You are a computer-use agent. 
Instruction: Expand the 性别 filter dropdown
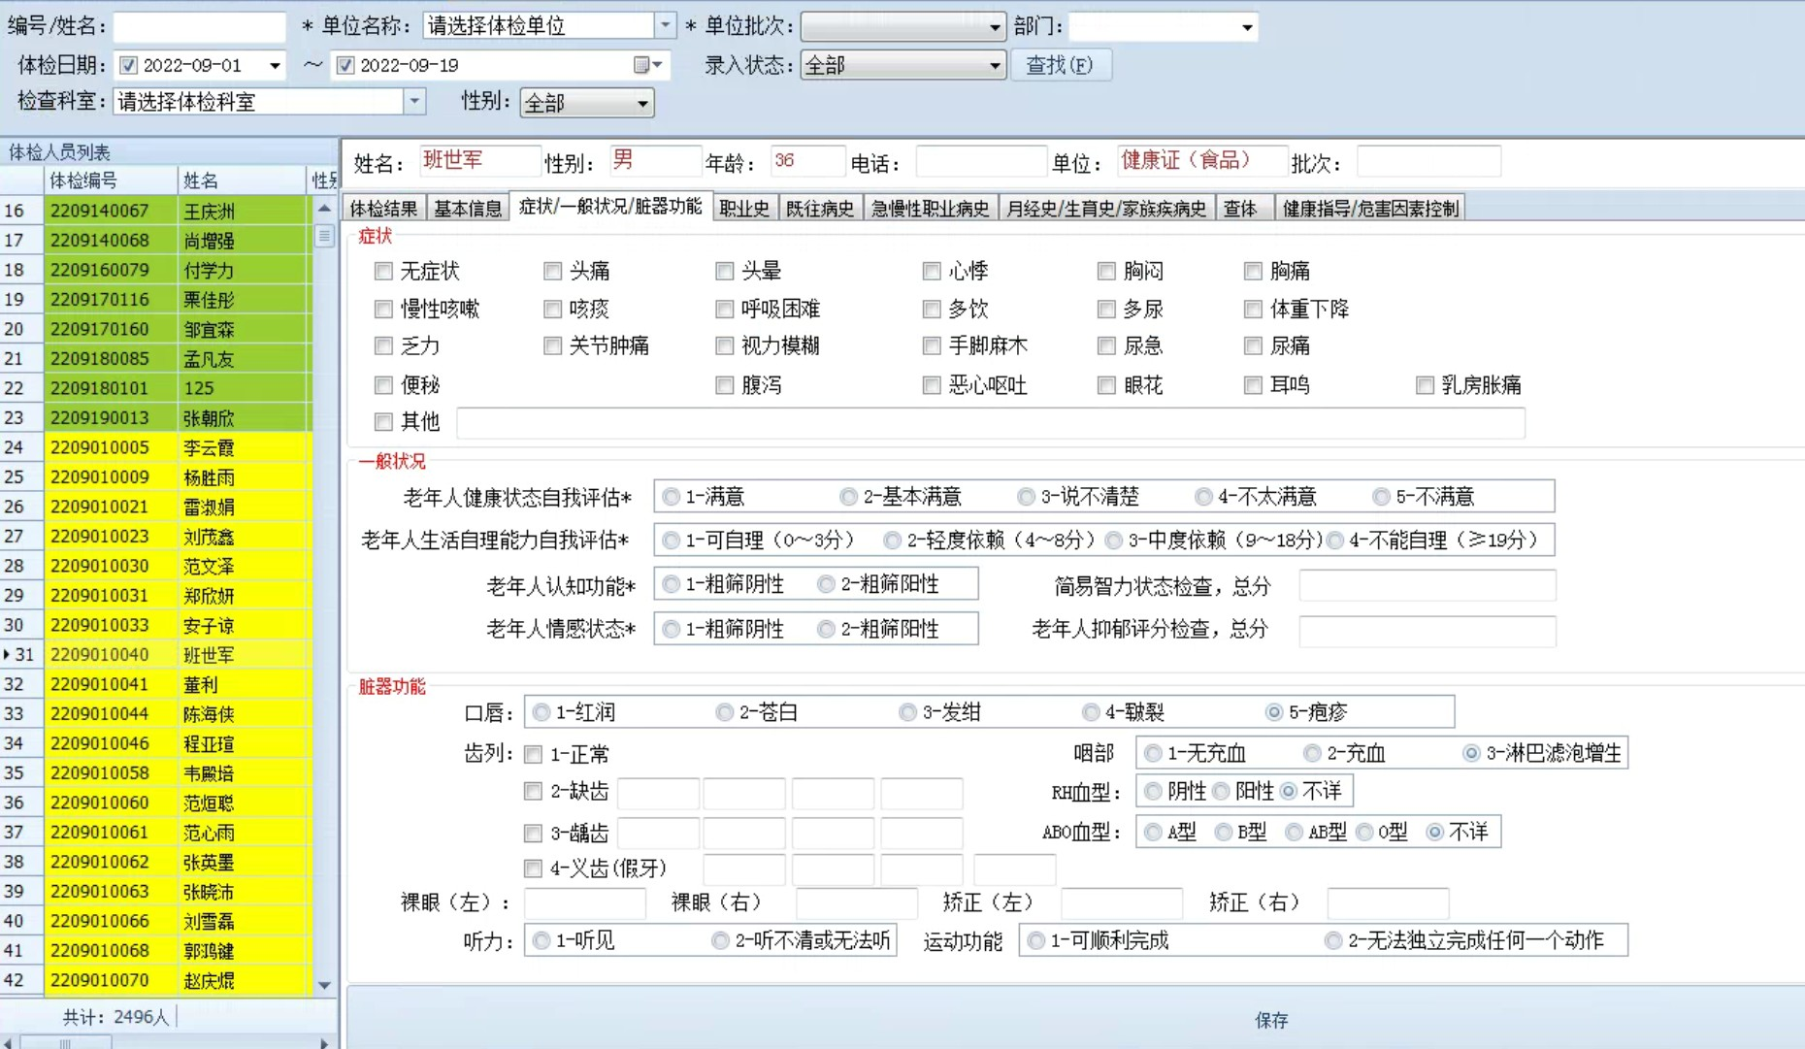pyautogui.click(x=641, y=103)
